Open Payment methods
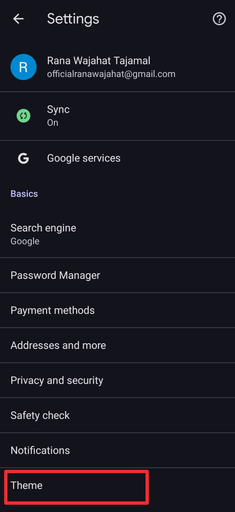The image size is (235, 512). pyautogui.click(x=117, y=310)
